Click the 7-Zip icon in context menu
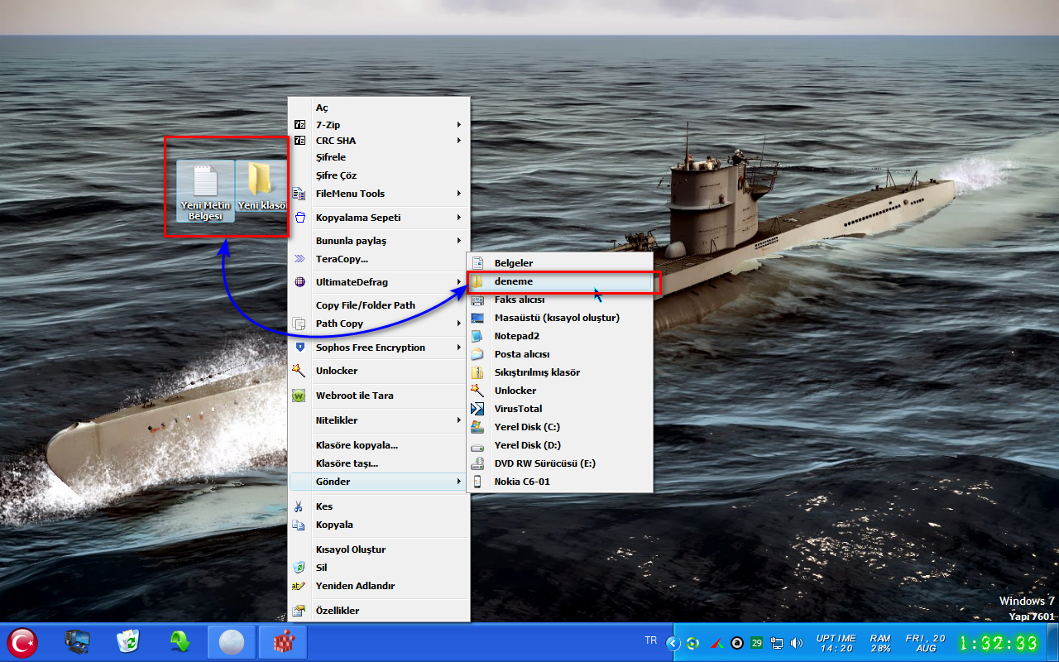Image resolution: width=1059 pixels, height=662 pixels. 299,124
